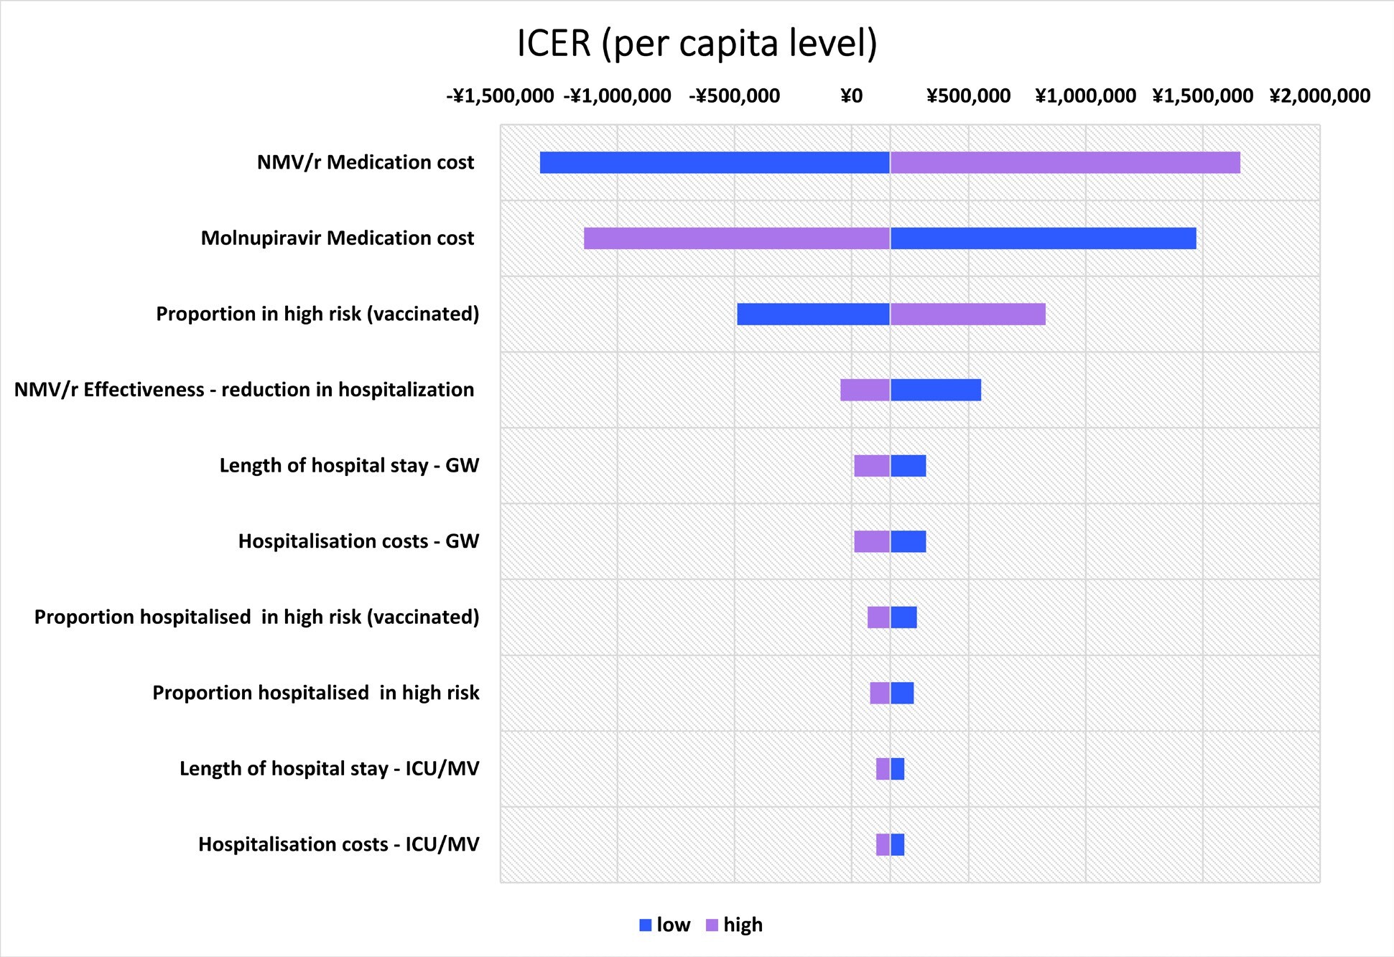
Task: Click purple bar for Proportion in high risk (vaccinated)
Action: [x=968, y=314]
